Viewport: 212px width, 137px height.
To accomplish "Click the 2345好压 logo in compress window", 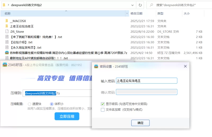I will tap(5, 65).
